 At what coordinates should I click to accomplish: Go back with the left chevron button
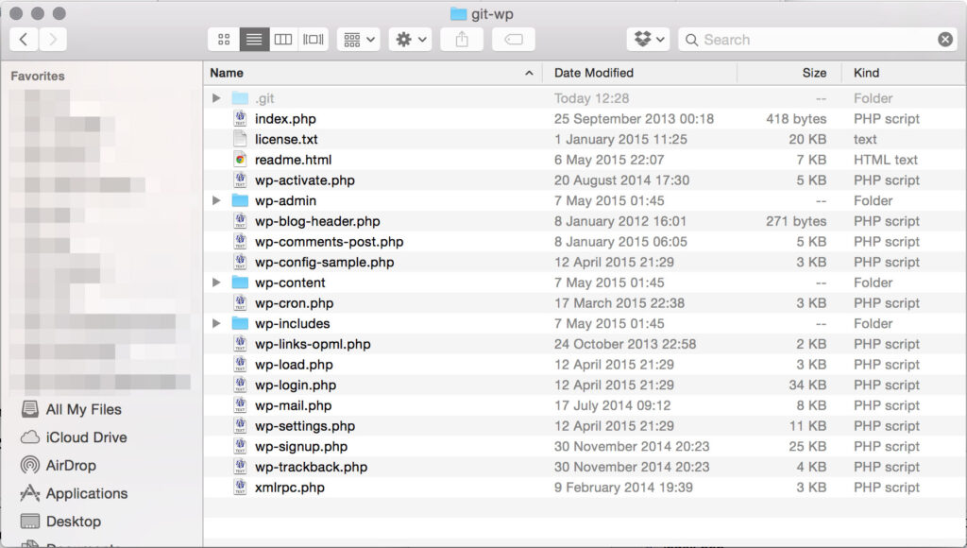click(24, 40)
